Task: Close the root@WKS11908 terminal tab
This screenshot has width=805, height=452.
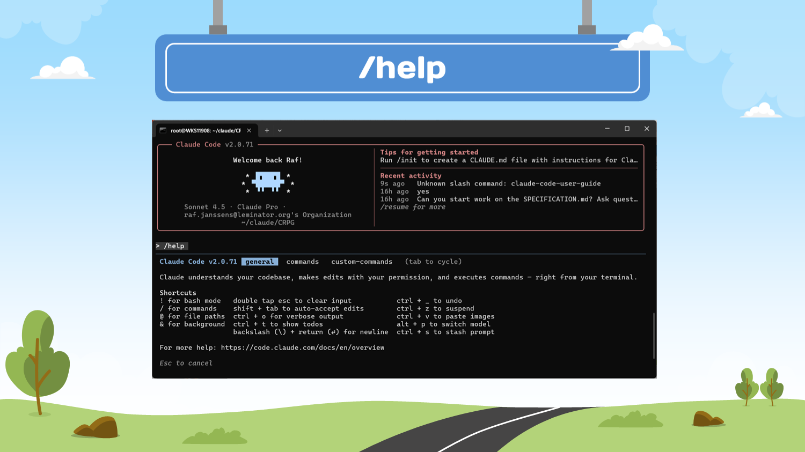Action: (249, 130)
